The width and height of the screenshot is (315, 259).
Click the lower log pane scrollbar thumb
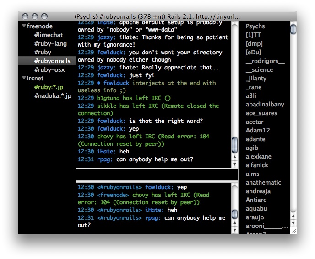234,214
